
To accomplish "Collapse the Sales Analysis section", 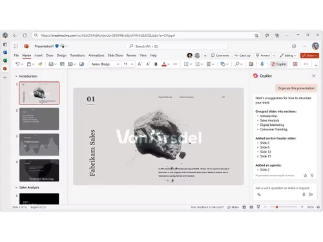I will [16, 187].
